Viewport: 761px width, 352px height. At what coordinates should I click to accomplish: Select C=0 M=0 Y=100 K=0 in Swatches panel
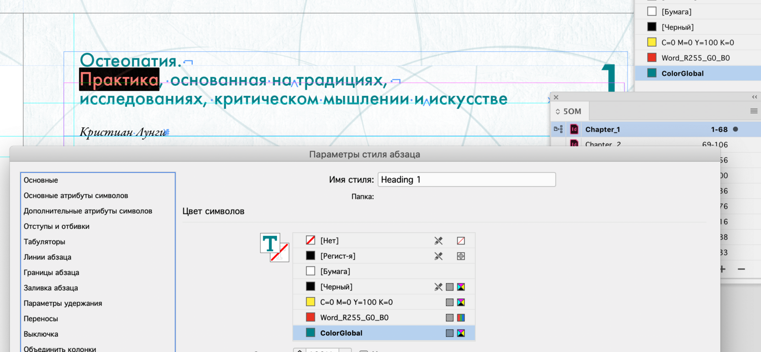(698, 43)
